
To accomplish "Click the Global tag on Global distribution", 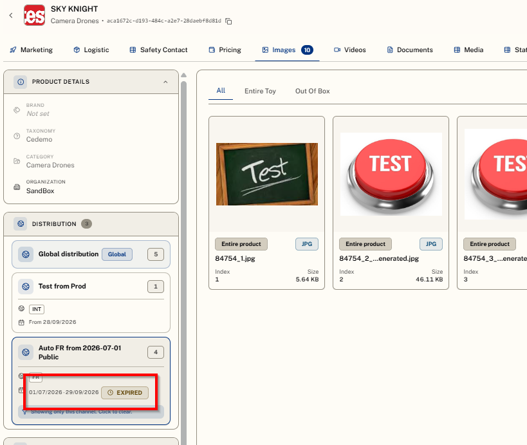I will [117, 254].
